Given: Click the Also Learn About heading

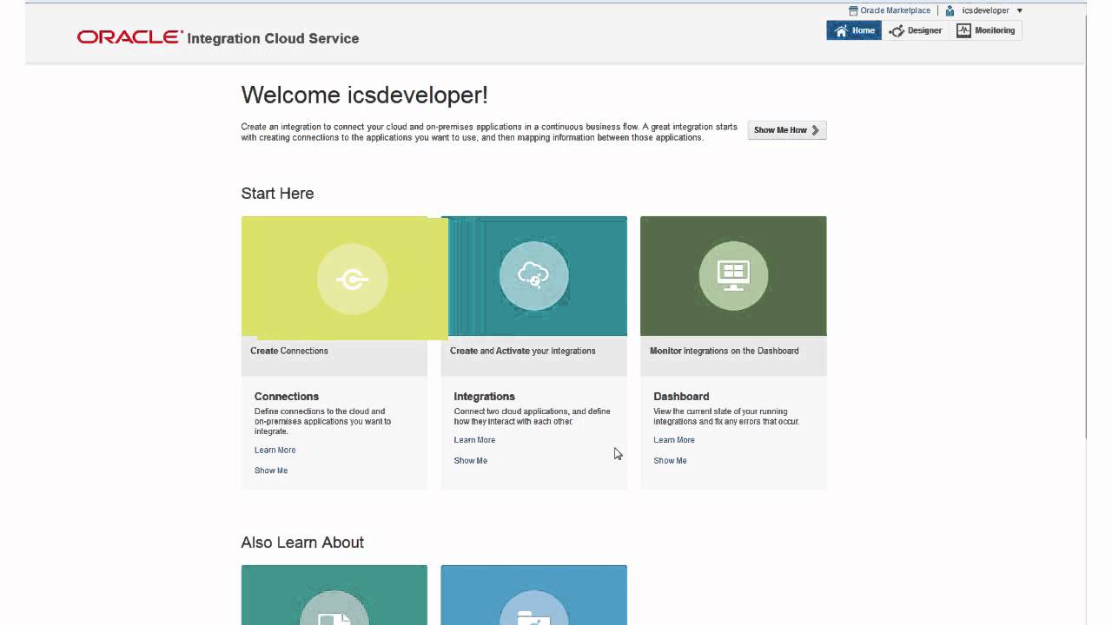Looking at the screenshot, I should tap(302, 543).
